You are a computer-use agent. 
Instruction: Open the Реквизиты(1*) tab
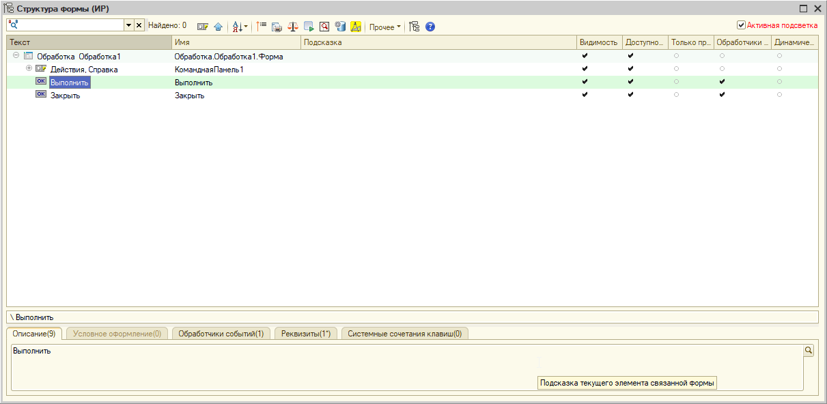click(306, 334)
